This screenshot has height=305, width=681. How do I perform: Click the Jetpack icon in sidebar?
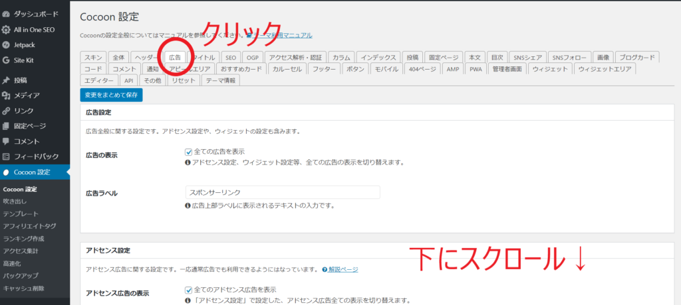click(x=5, y=45)
